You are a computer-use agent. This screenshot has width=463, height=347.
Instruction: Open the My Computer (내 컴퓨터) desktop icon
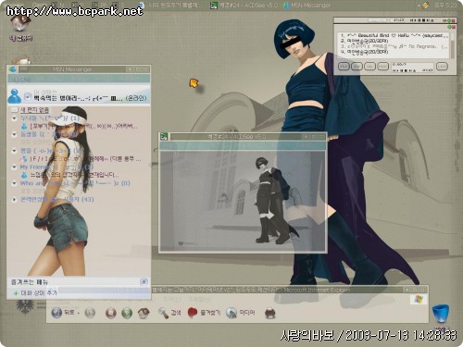[20, 28]
